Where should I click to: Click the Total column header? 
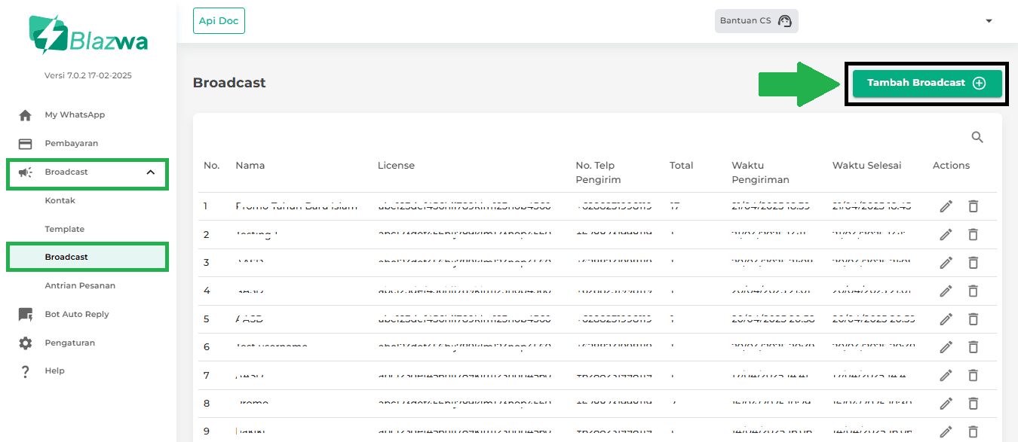click(x=681, y=166)
